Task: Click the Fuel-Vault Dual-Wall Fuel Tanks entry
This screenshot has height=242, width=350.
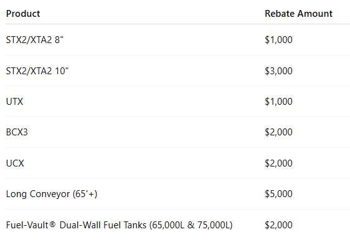Action: point(119,225)
